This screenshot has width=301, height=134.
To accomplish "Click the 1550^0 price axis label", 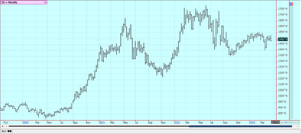I will (283, 32).
